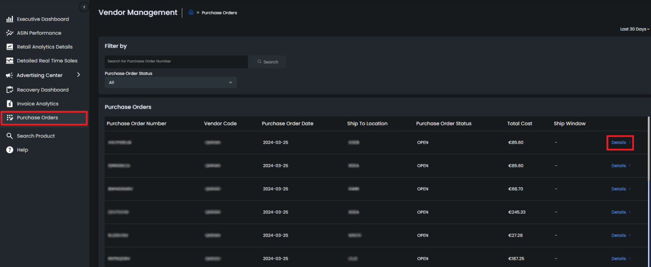
Task: Select the Invoice Analytics icon
Action: tap(9, 104)
